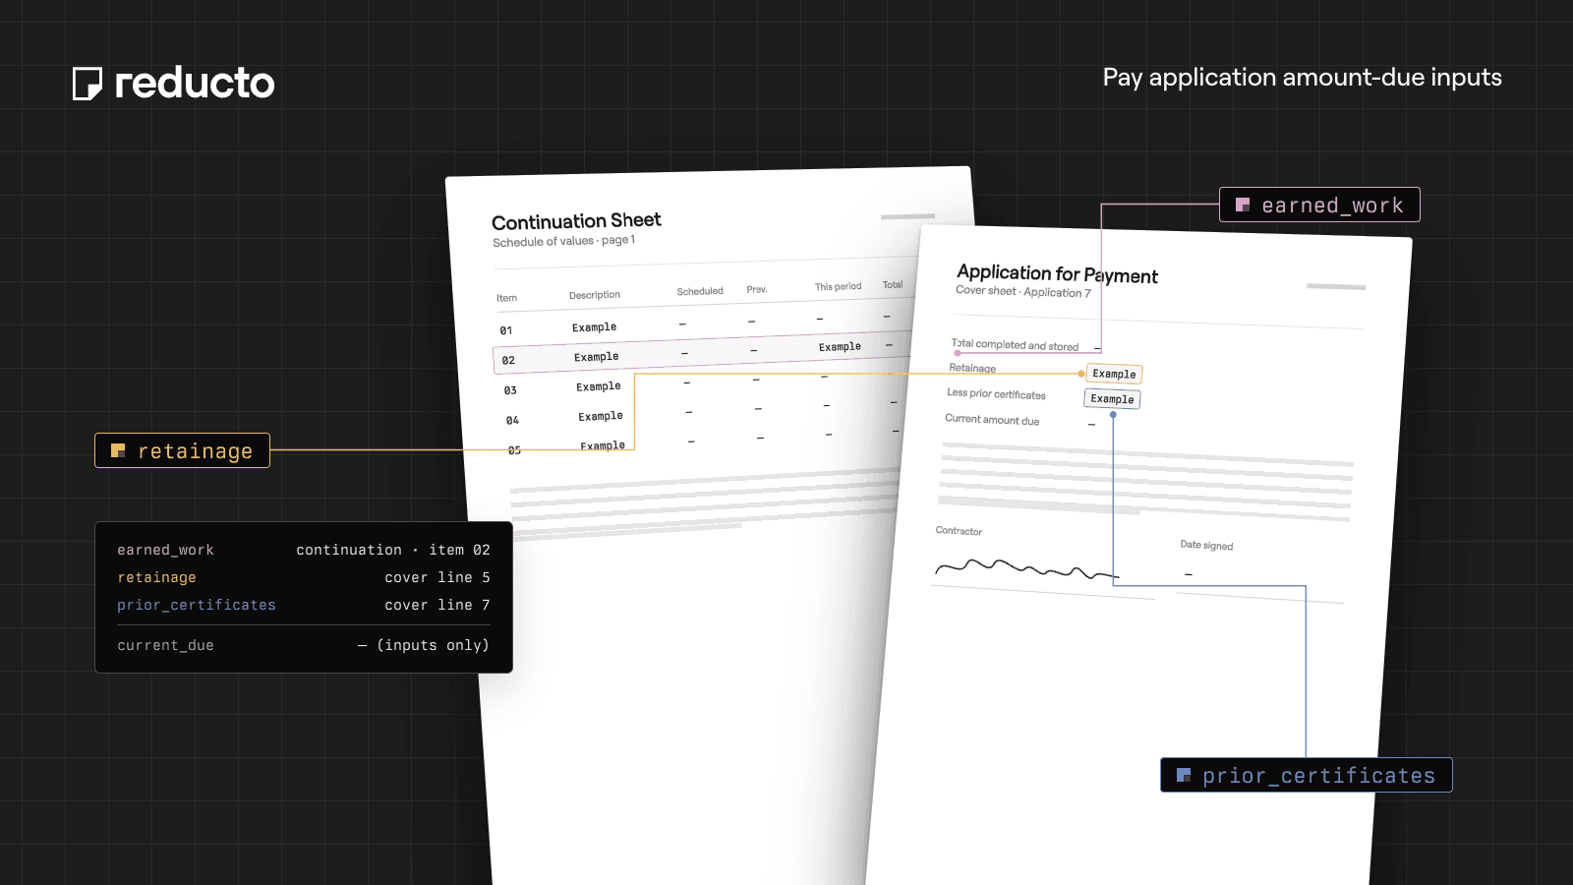The image size is (1573, 885).
Task: Click 'cover line 7' value
Action: click(437, 605)
